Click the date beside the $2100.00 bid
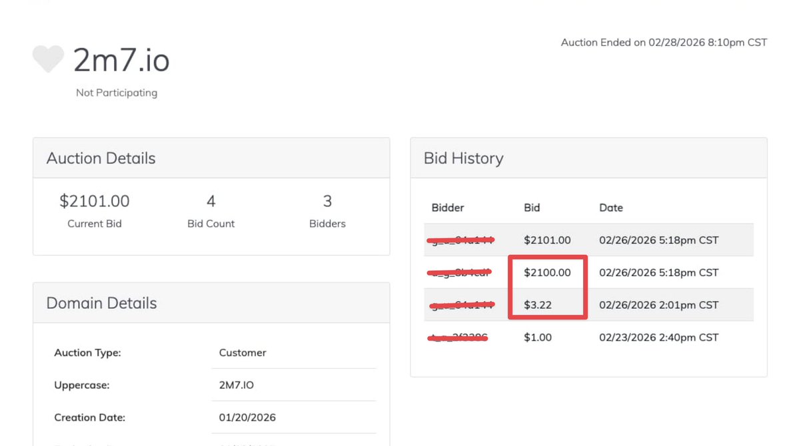 659,272
